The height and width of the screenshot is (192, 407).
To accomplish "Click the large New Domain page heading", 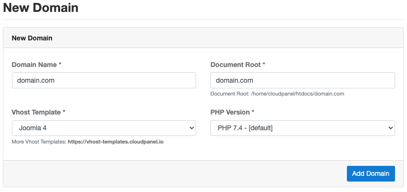I will click(x=41, y=8).
